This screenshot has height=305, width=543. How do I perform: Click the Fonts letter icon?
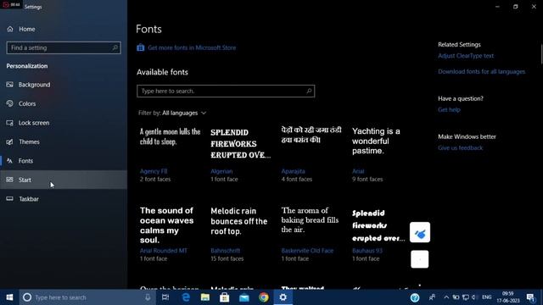[9, 161]
